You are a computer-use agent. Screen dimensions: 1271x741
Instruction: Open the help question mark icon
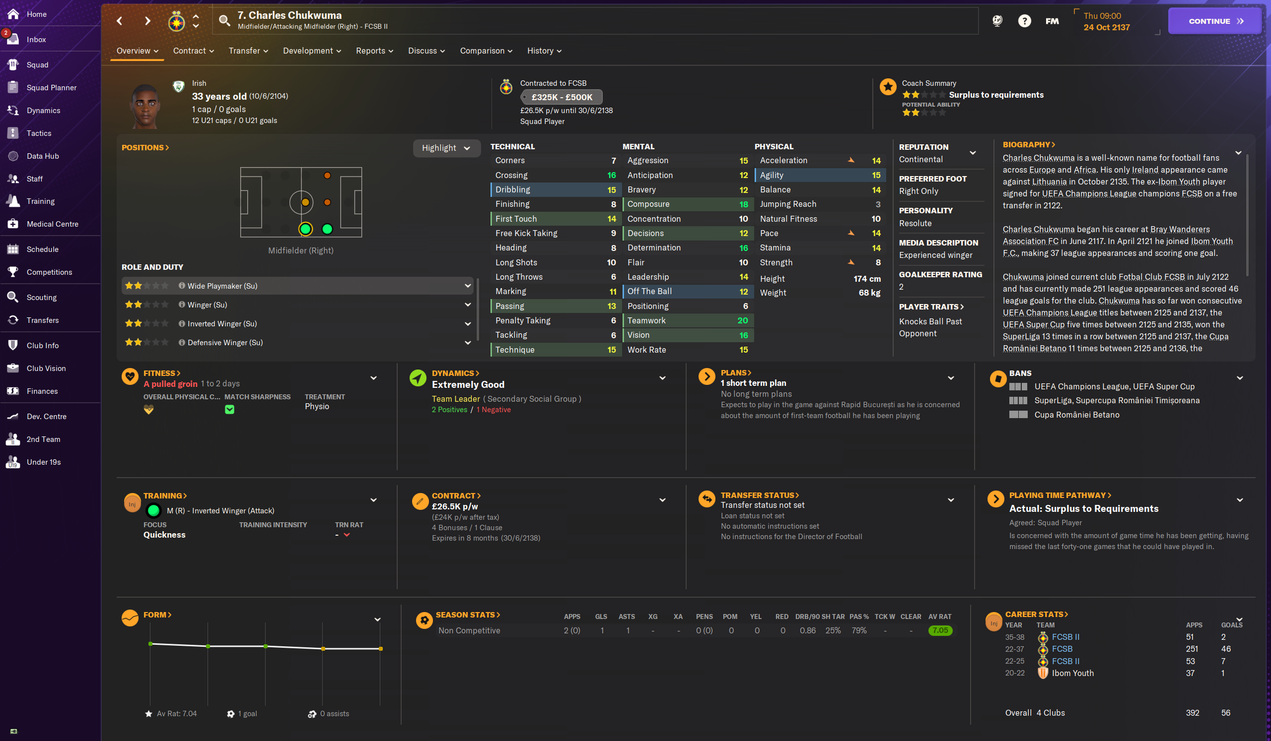[1024, 21]
